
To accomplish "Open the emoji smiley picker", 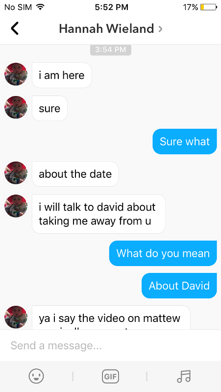I will pyautogui.click(x=36, y=376).
